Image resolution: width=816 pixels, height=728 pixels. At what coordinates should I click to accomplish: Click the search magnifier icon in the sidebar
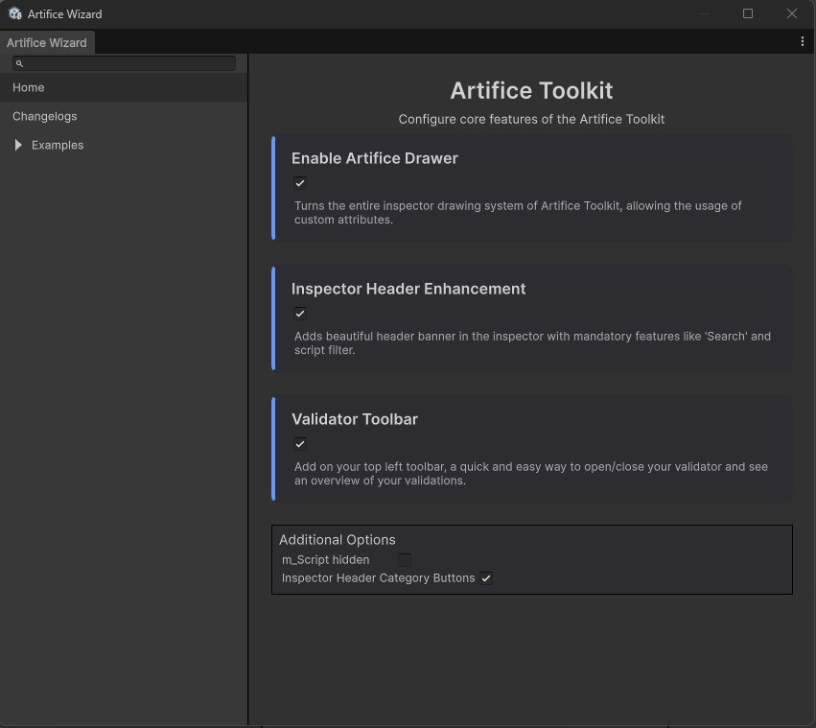click(x=19, y=63)
